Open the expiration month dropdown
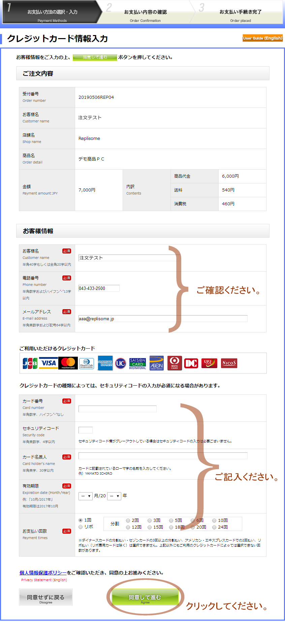The height and width of the screenshot is (622, 285). (x=86, y=496)
